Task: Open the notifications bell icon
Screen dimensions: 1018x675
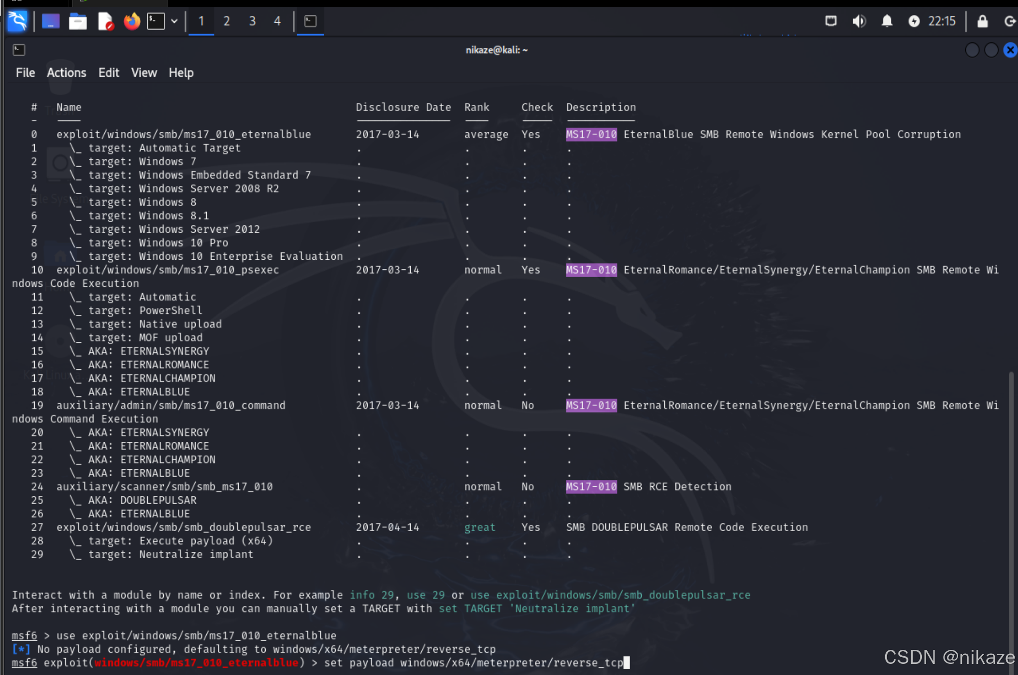Action: pos(887,21)
